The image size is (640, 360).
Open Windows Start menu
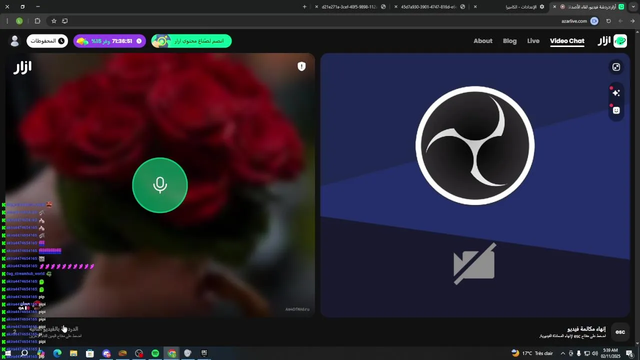(7, 353)
